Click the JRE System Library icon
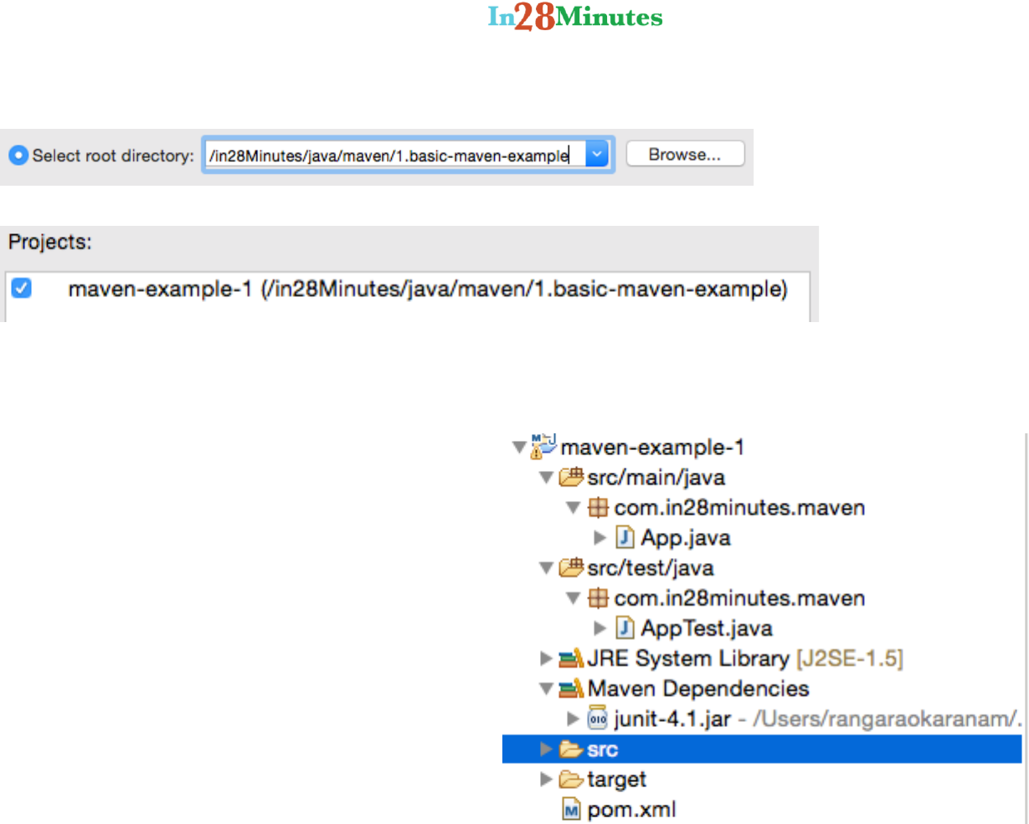1029x824 pixels. pos(571,658)
